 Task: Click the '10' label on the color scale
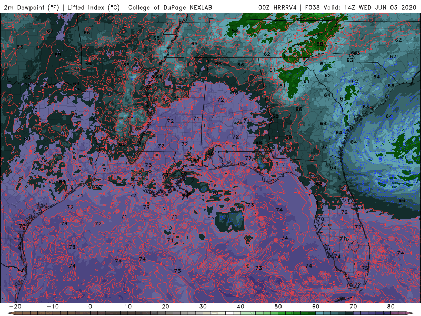point(128,307)
